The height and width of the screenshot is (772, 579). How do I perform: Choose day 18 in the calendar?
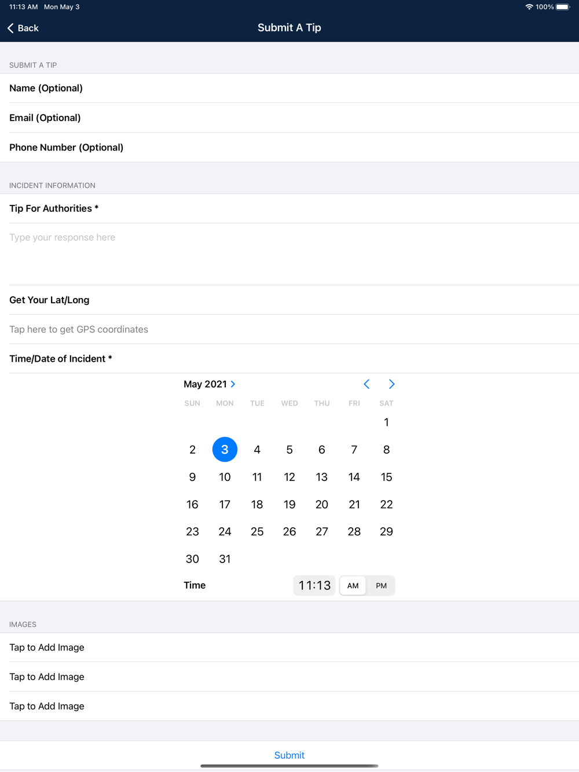[257, 505]
